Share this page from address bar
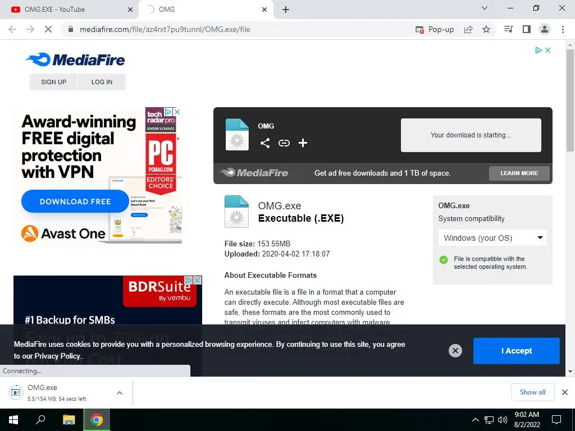Screen dimensions: 575x431 point(468,29)
